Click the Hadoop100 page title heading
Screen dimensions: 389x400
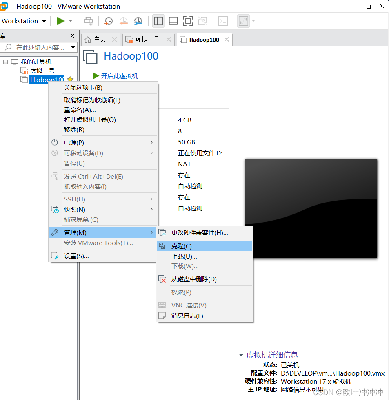[131, 56]
